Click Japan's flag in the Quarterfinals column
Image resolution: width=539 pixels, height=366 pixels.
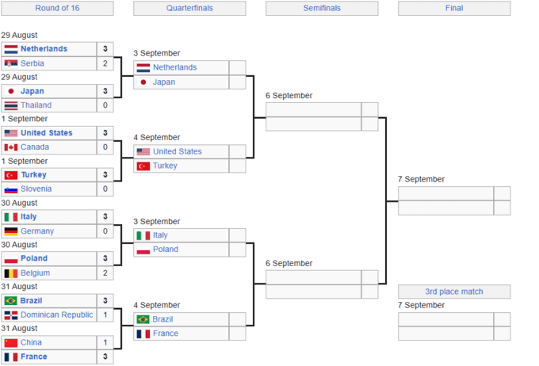(x=143, y=82)
